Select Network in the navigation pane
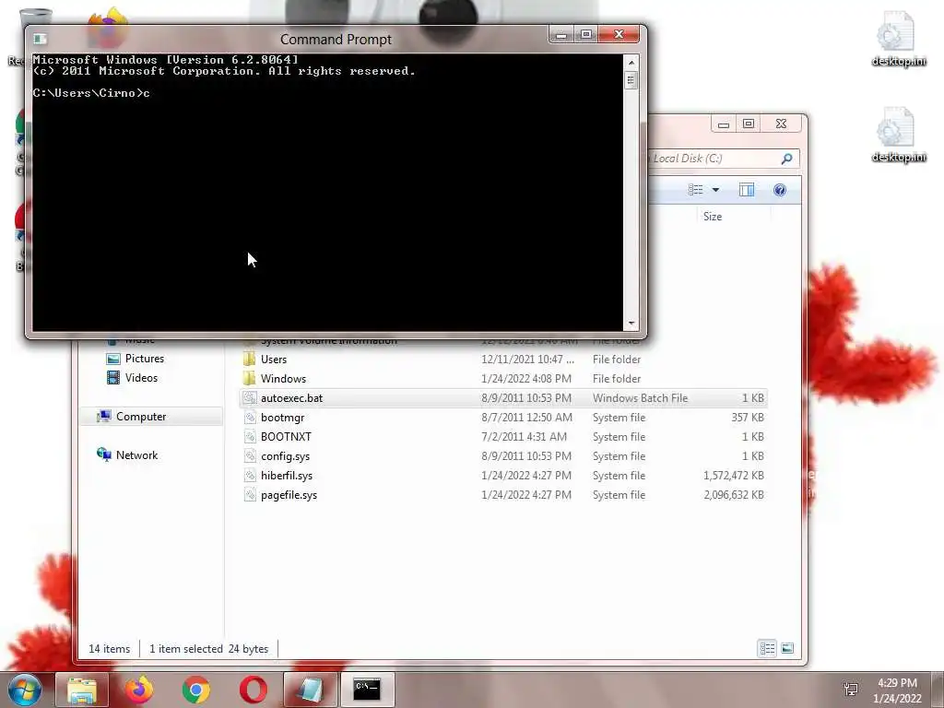This screenshot has width=944, height=708. [136, 455]
